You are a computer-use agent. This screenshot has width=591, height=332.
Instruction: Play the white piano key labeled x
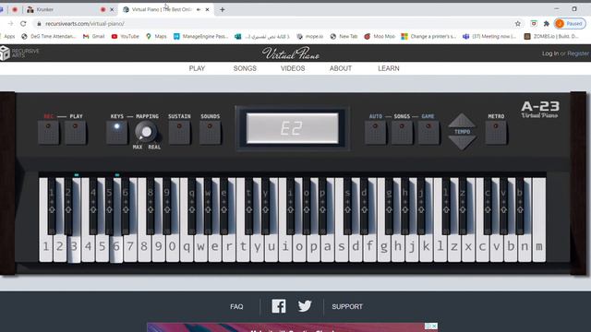468,246
